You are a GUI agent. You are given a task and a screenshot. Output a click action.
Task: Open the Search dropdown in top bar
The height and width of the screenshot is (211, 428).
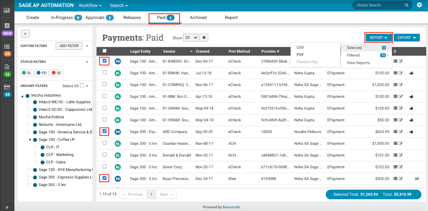point(119,5)
